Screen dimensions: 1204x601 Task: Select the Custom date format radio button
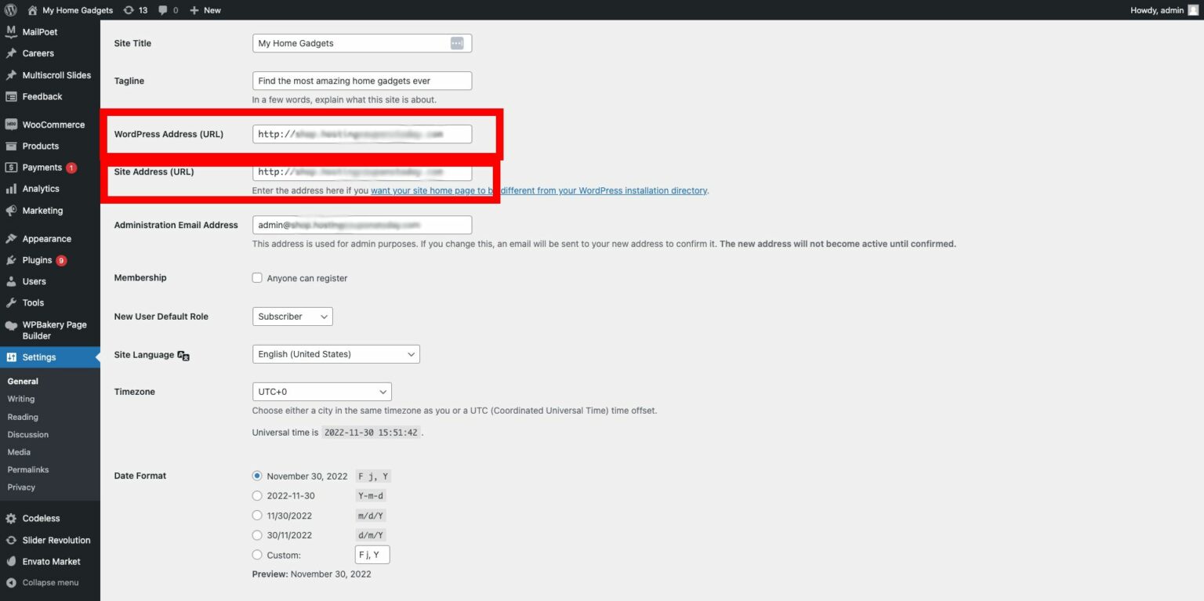257,555
